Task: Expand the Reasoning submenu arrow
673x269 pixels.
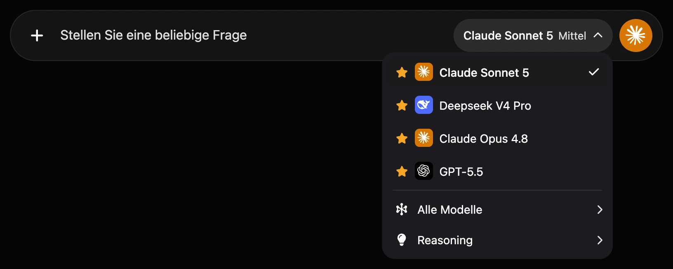Action: 600,240
